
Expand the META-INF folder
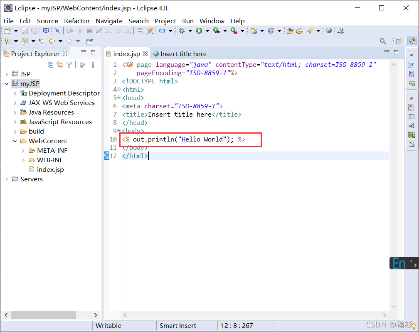(x=23, y=151)
